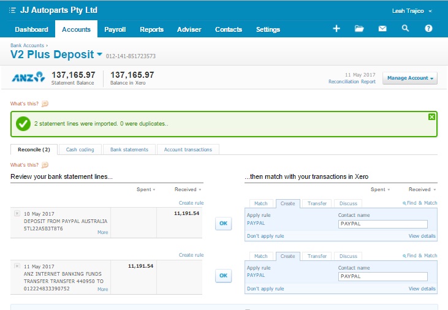Remove the 11 May 2017 statement line
Screen dimensions: 448x310
[x=17, y=266]
